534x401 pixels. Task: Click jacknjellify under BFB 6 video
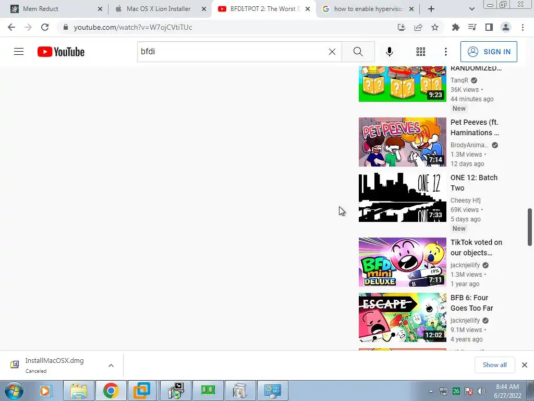tap(465, 320)
